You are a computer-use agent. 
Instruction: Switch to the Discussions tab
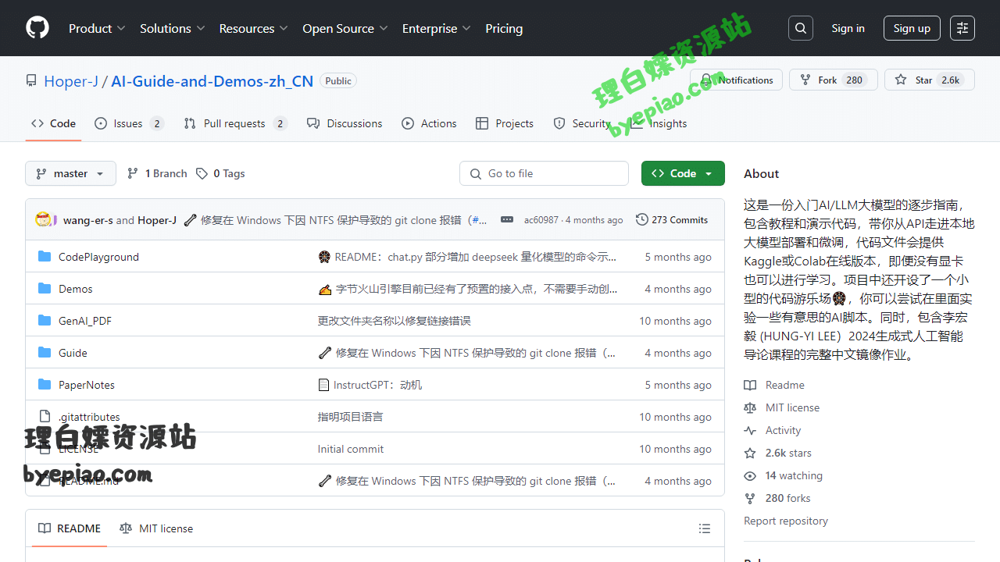(x=345, y=123)
